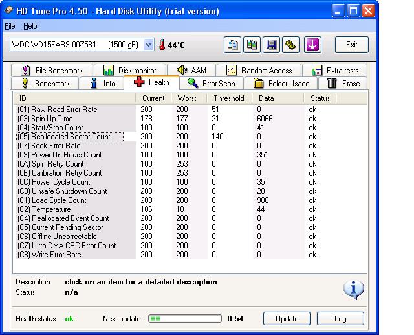
Task: Click the HD Tune title bar app icon
Action: click(9, 10)
